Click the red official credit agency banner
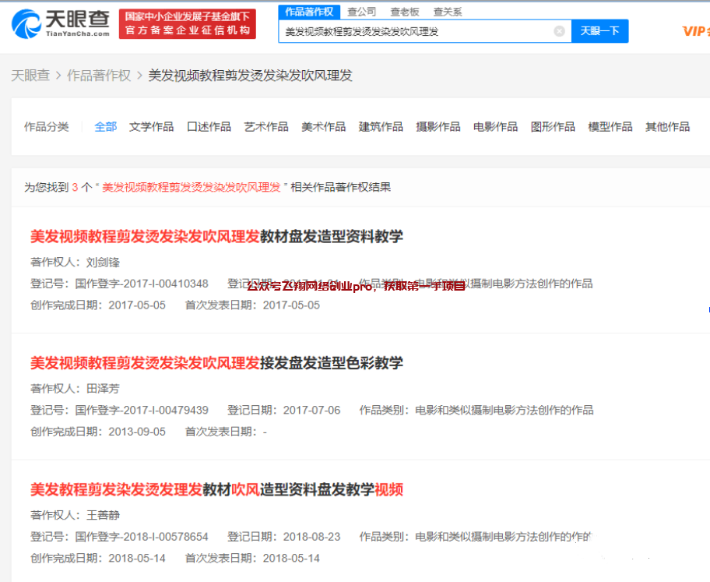 (x=187, y=23)
